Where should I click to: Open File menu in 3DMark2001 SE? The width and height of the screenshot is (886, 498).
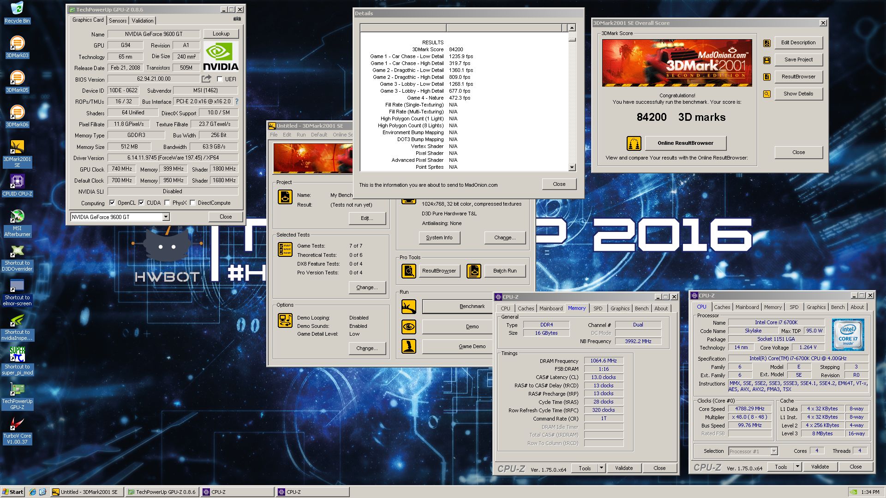(x=274, y=135)
